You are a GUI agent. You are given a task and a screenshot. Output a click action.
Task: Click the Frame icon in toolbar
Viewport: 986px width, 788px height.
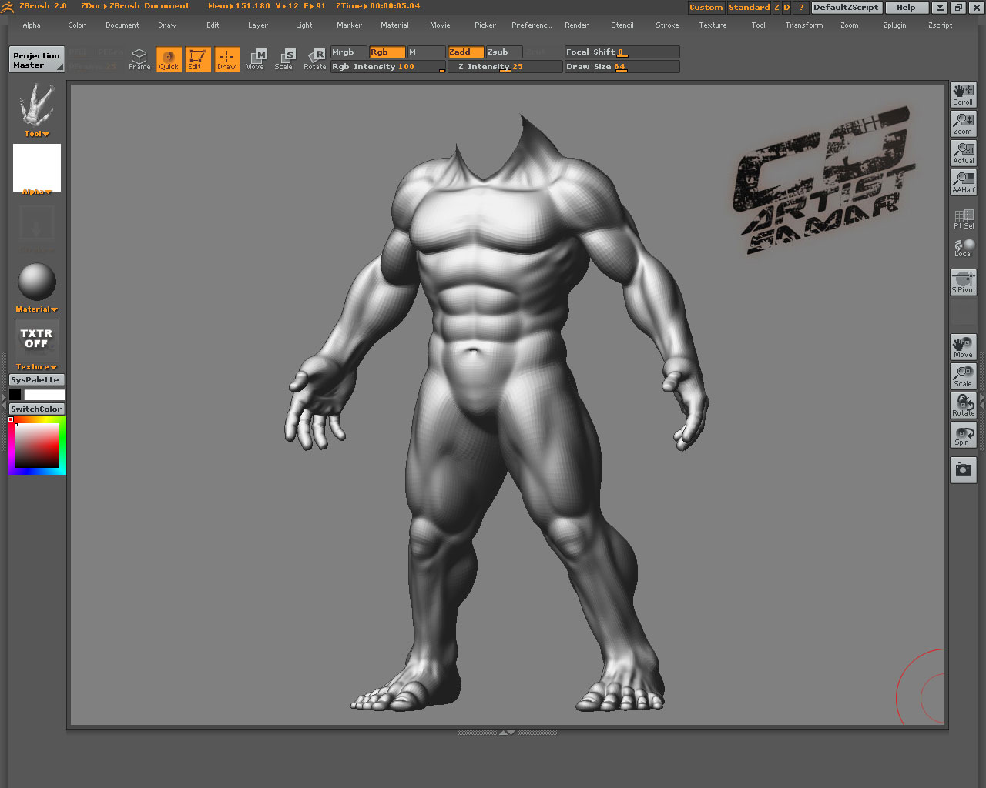[x=139, y=59]
